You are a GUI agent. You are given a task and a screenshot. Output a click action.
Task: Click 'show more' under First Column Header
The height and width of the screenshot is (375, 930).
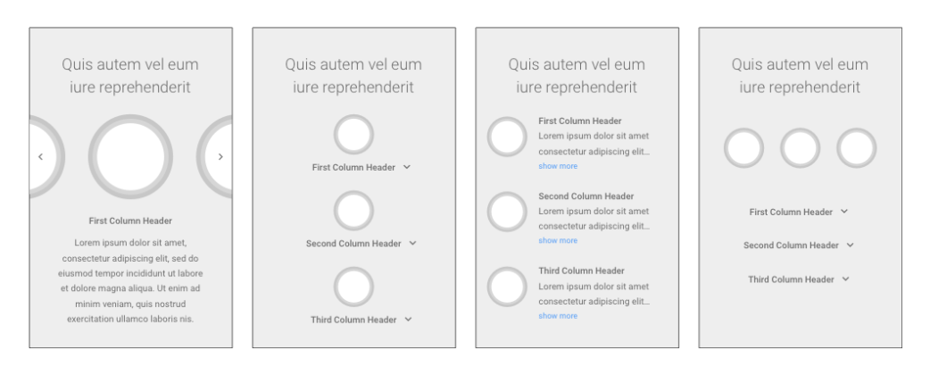click(x=558, y=166)
